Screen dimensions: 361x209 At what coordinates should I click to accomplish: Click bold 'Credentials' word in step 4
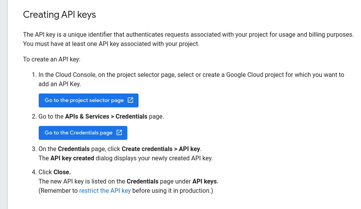point(142,181)
